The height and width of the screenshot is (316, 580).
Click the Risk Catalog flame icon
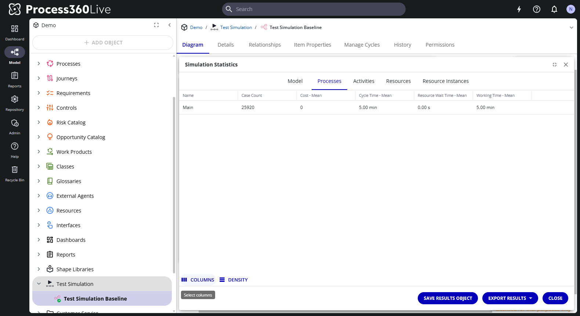[x=50, y=123]
